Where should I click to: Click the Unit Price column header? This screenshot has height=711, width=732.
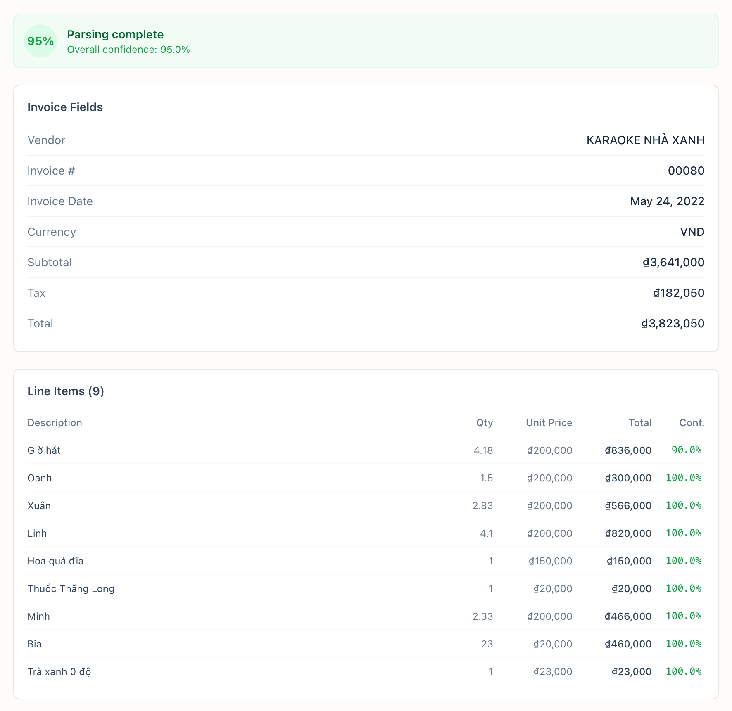pos(549,422)
